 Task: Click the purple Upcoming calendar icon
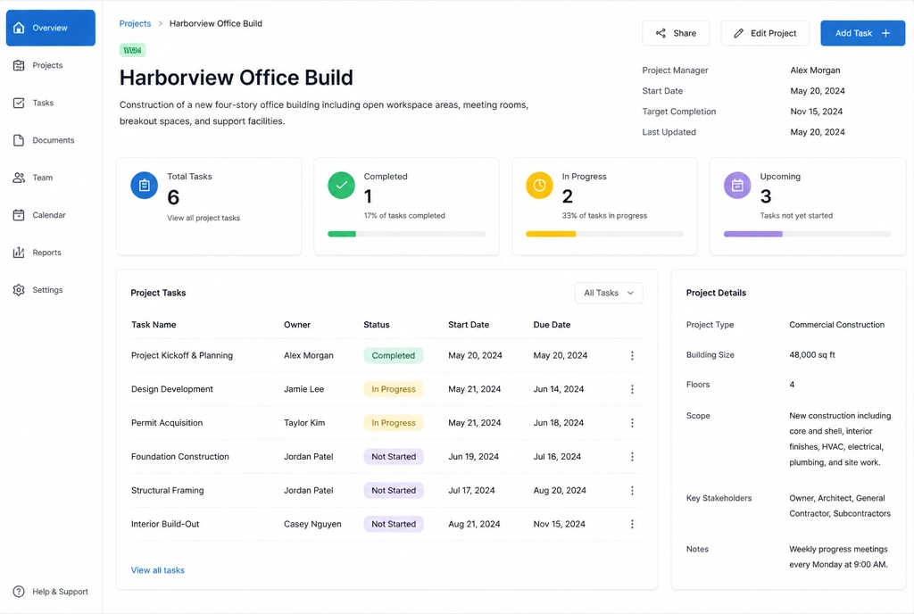click(x=737, y=186)
